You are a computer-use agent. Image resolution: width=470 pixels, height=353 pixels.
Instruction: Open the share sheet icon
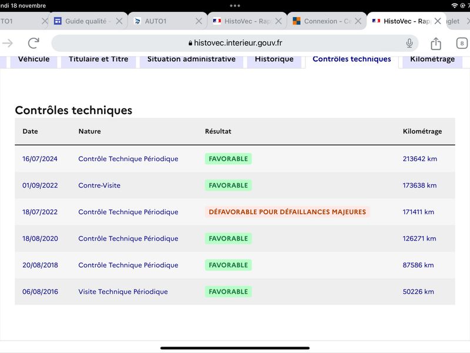pyautogui.click(x=436, y=43)
